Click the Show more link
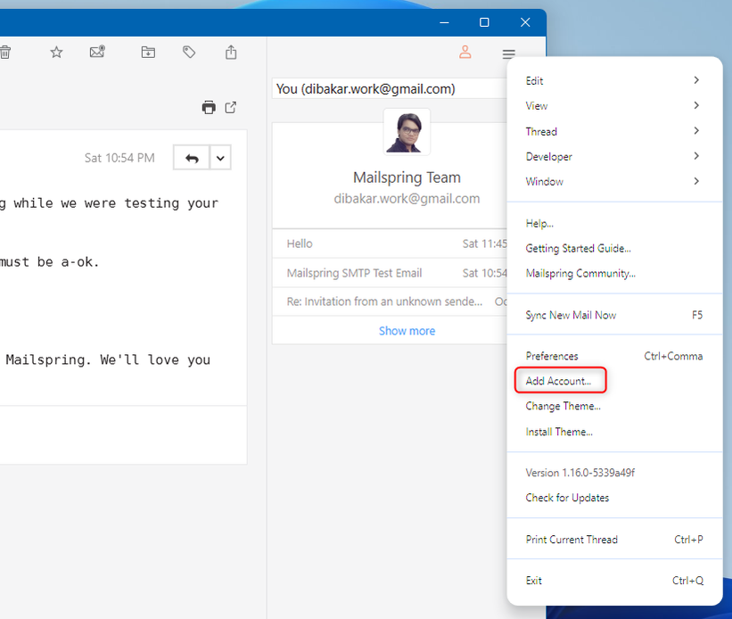 (407, 331)
